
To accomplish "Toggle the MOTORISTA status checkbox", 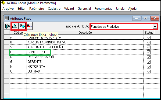I will click(x=149, y=67).
